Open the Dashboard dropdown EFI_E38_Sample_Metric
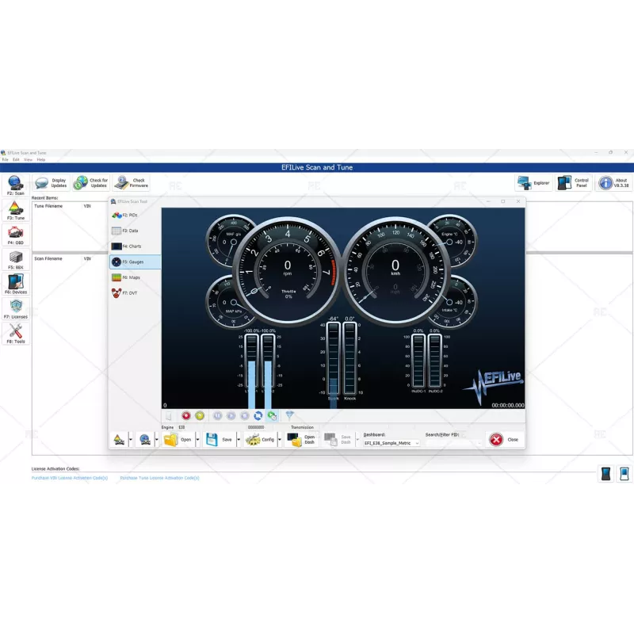Viewport: 634px width, 634px height. tap(392, 443)
